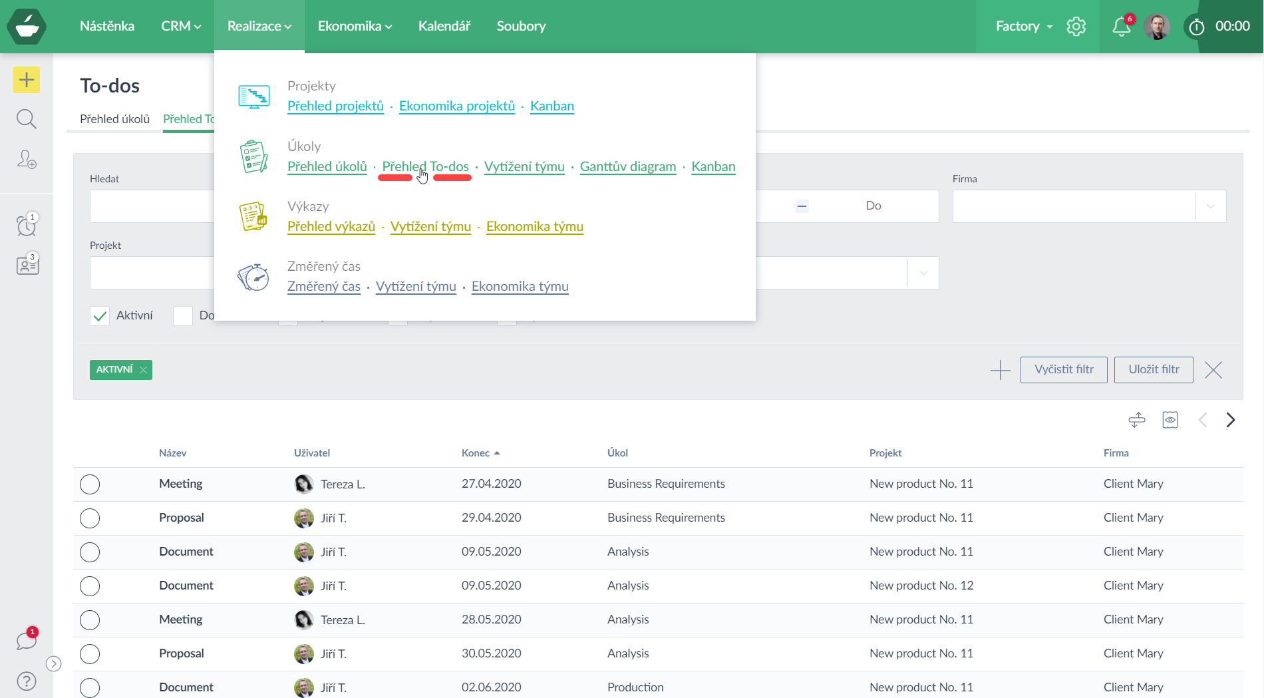Expand the Firma dropdown filter
Image resolution: width=1264 pixels, height=698 pixels.
point(1210,206)
